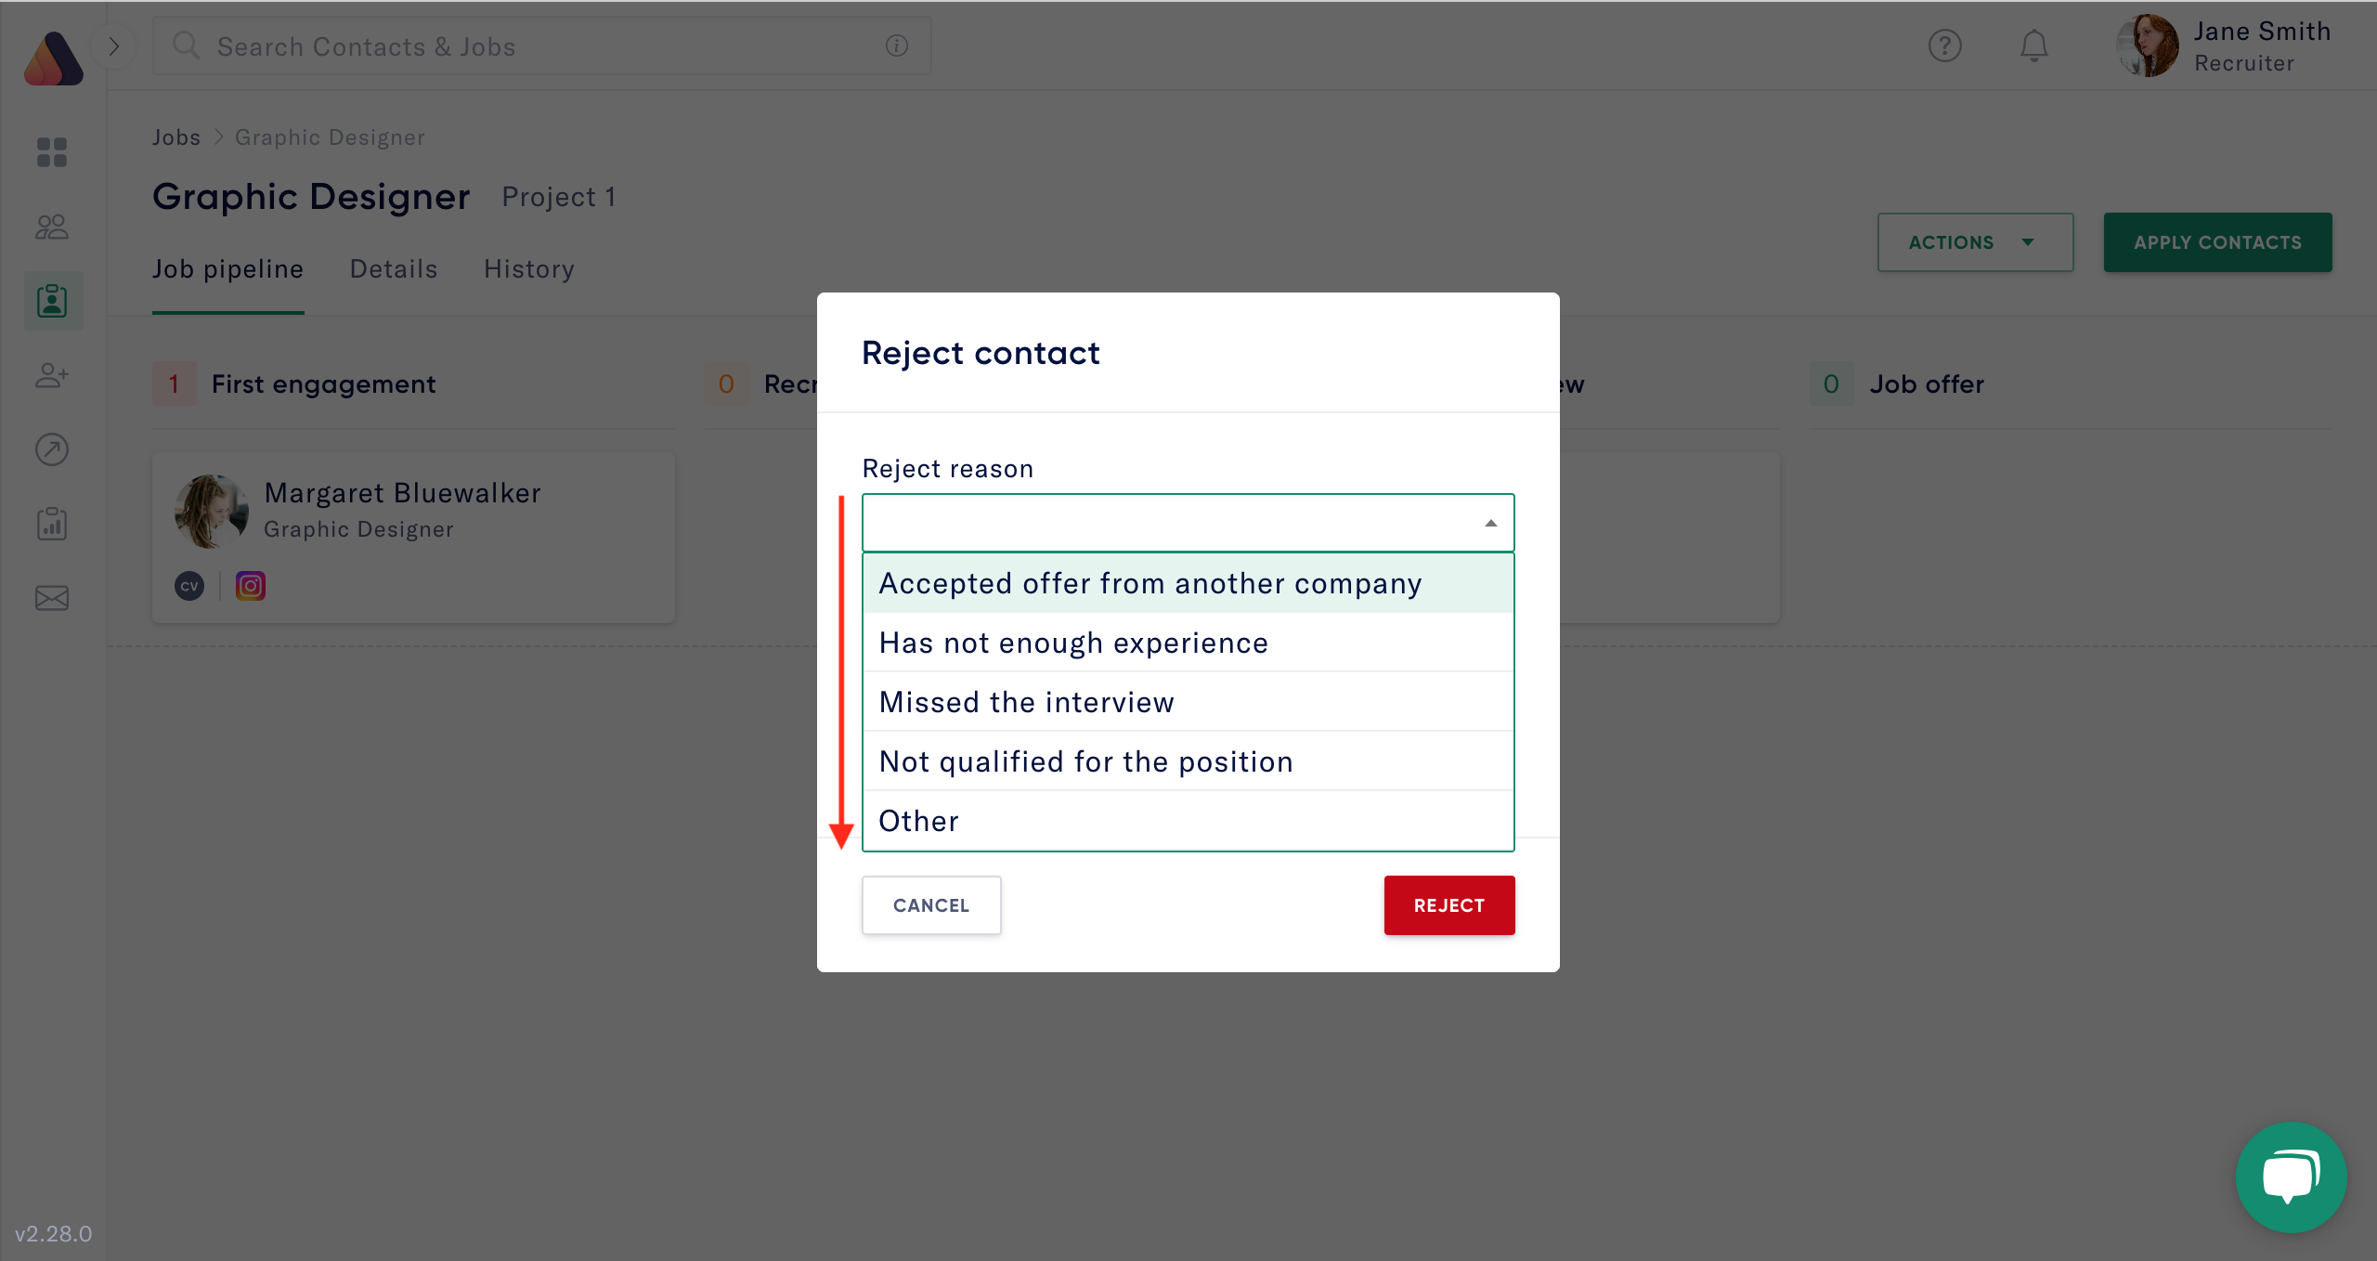
Task: Select the outbound arrow icon in sidebar
Action: (52, 449)
